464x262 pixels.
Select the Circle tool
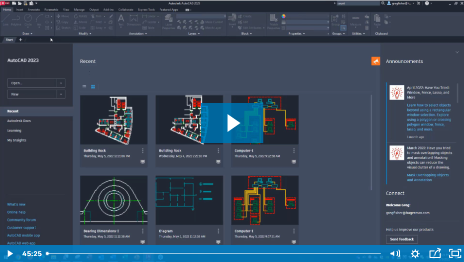[x=28, y=20]
